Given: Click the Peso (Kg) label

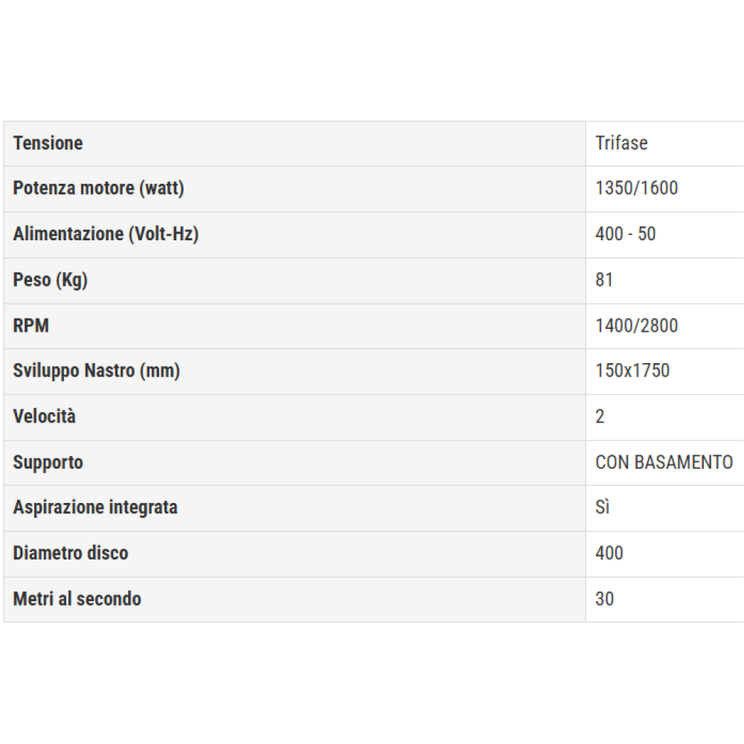Looking at the screenshot, I should point(51,280).
